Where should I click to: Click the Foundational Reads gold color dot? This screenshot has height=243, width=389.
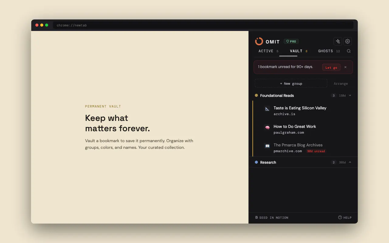[256, 95]
